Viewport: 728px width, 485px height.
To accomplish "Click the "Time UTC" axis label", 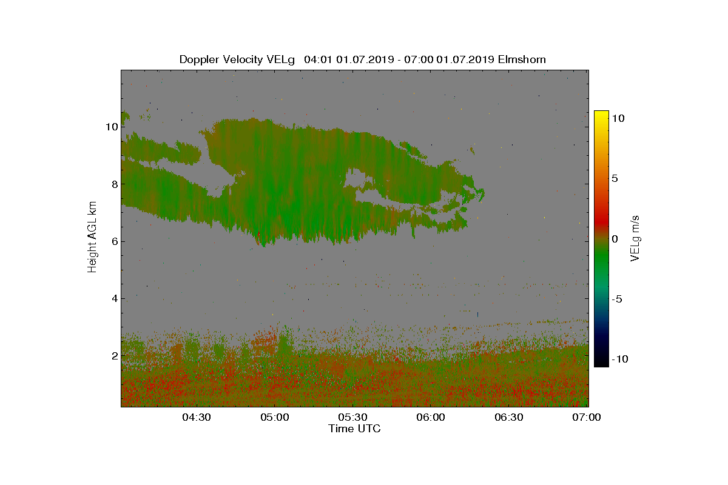I will point(355,429).
